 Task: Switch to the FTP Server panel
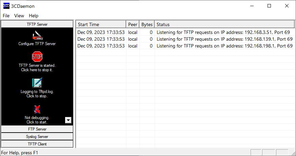pos(37,129)
